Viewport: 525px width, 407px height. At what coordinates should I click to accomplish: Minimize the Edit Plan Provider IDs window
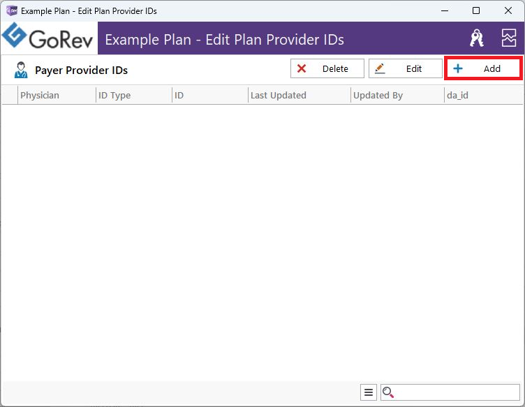(x=445, y=10)
